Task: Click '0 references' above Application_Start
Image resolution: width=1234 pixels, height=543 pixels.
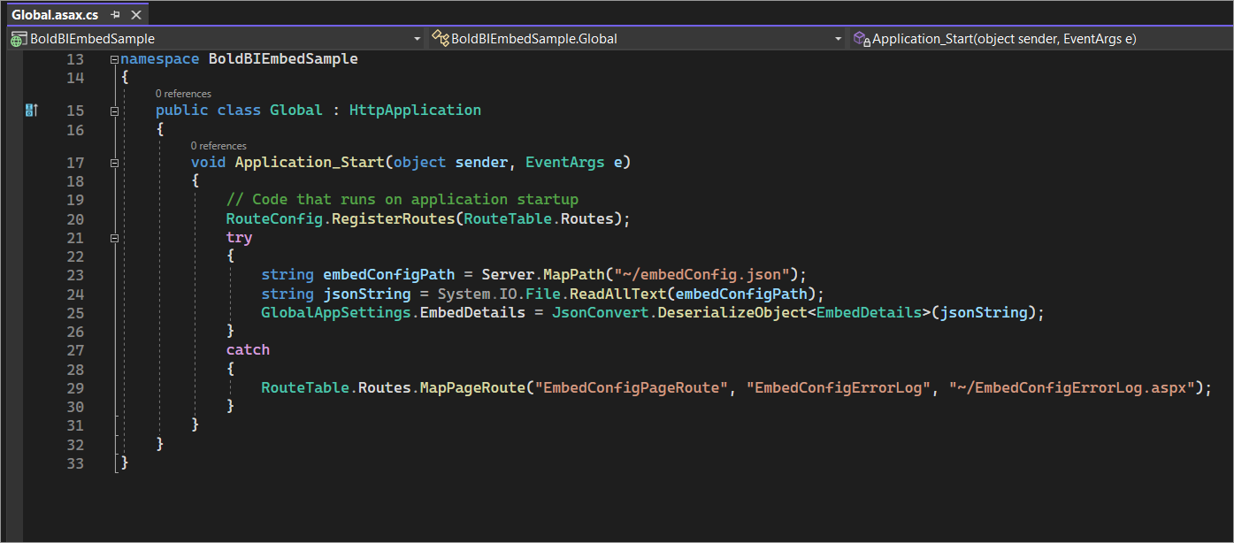Action: pyautogui.click(x=218, y=145)
